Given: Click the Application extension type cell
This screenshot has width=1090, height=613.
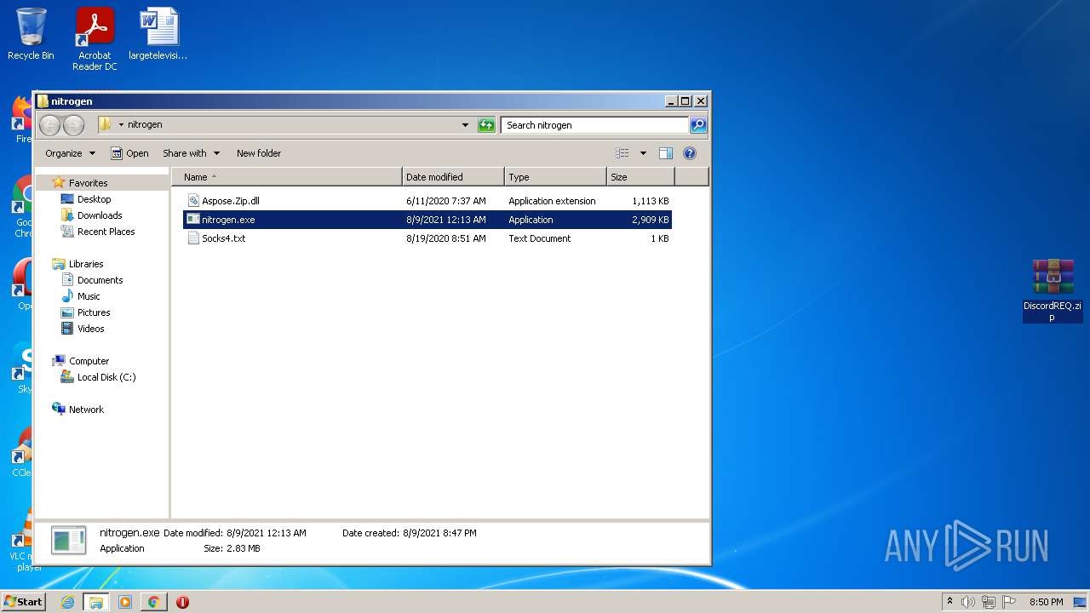Looking at the screenshot, I should click(x=552, y=201).
